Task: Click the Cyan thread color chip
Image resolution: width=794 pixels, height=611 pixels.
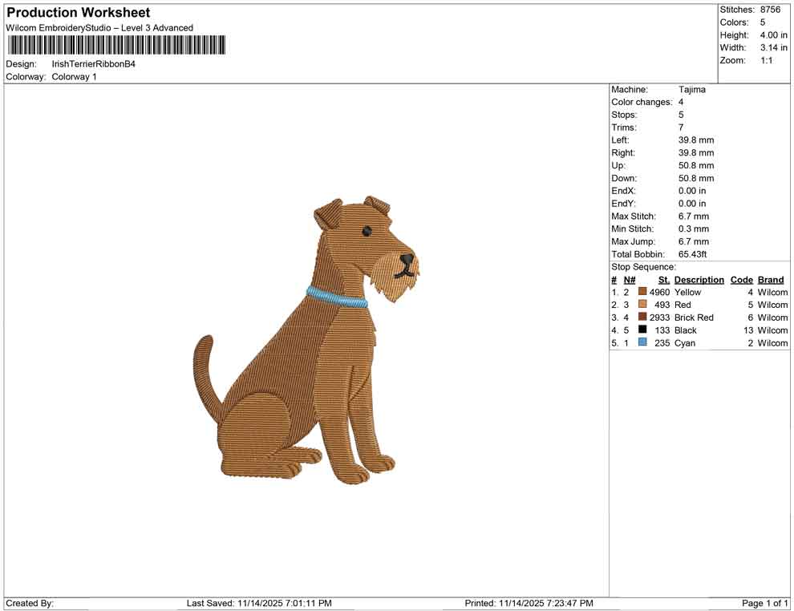Action: (642, 342)
